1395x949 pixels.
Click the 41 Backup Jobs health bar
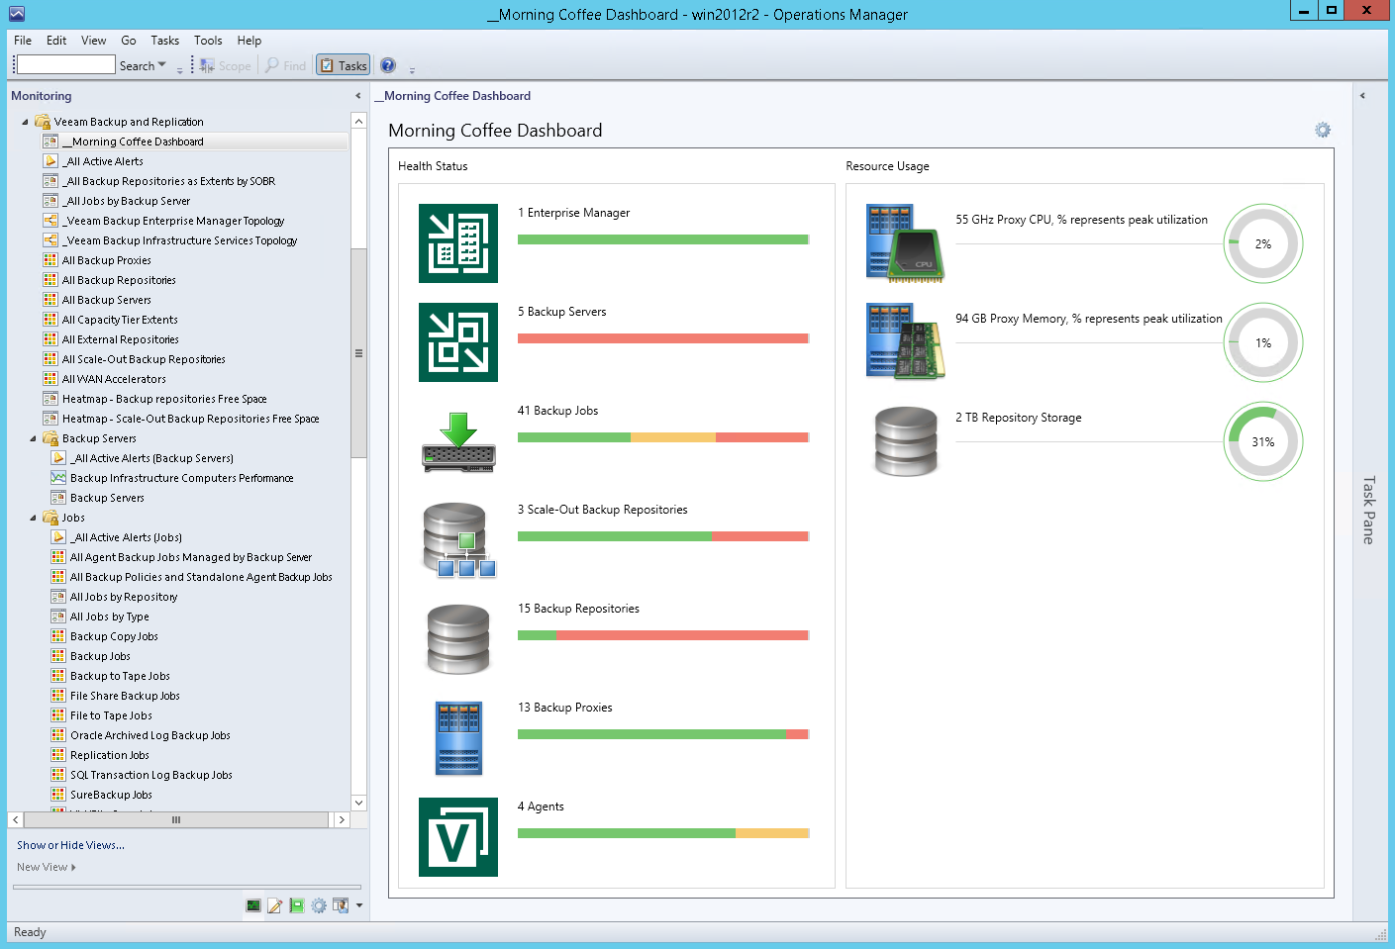tap(663, 437)
